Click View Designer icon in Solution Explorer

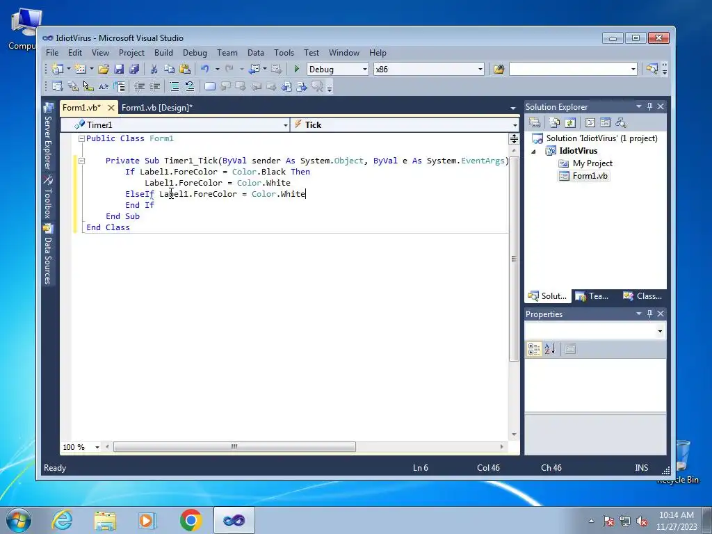pos(606,122)
